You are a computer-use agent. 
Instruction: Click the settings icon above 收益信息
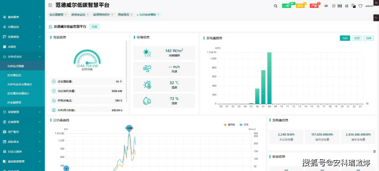[375, 152]
